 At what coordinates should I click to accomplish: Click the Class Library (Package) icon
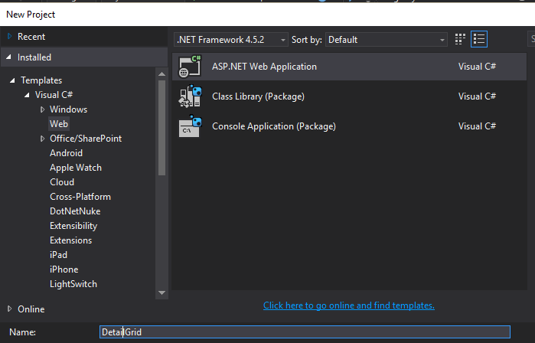pos(190,96)
